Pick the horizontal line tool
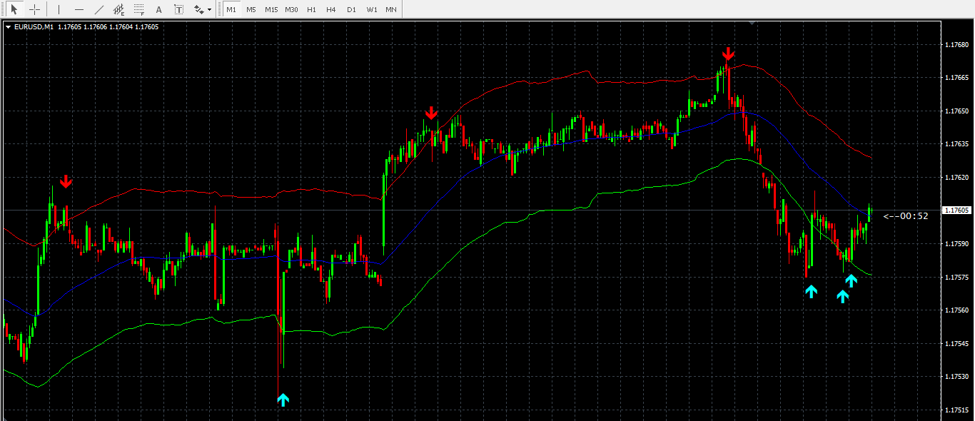 [x=79, y=10]
